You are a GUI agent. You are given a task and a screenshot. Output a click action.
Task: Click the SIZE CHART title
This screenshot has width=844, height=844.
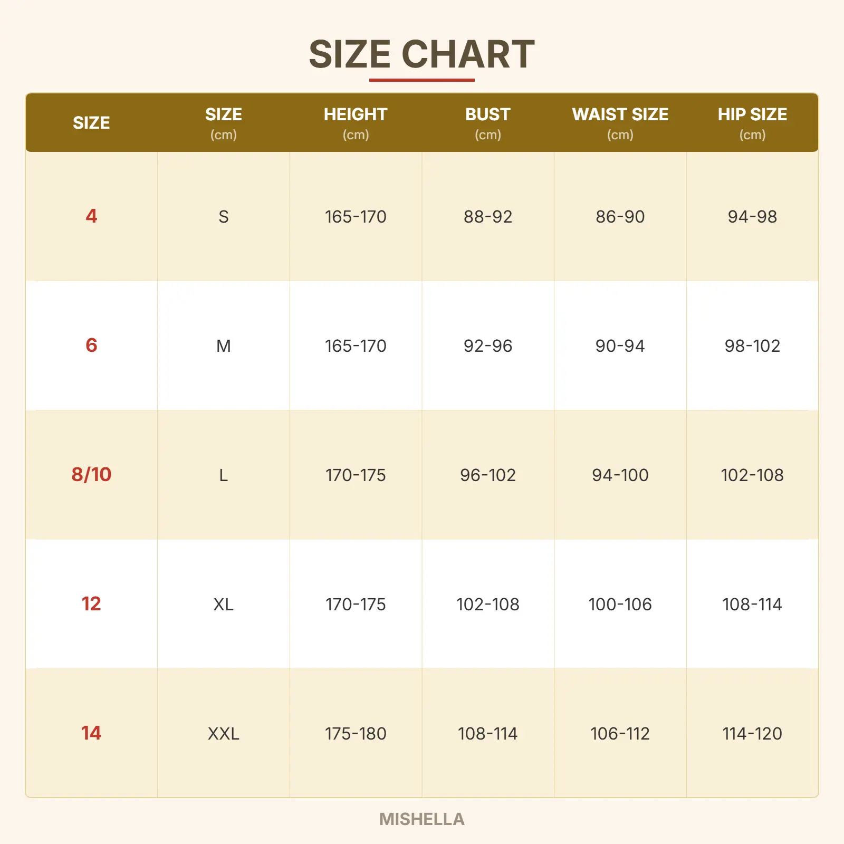[x=421, y=54]
